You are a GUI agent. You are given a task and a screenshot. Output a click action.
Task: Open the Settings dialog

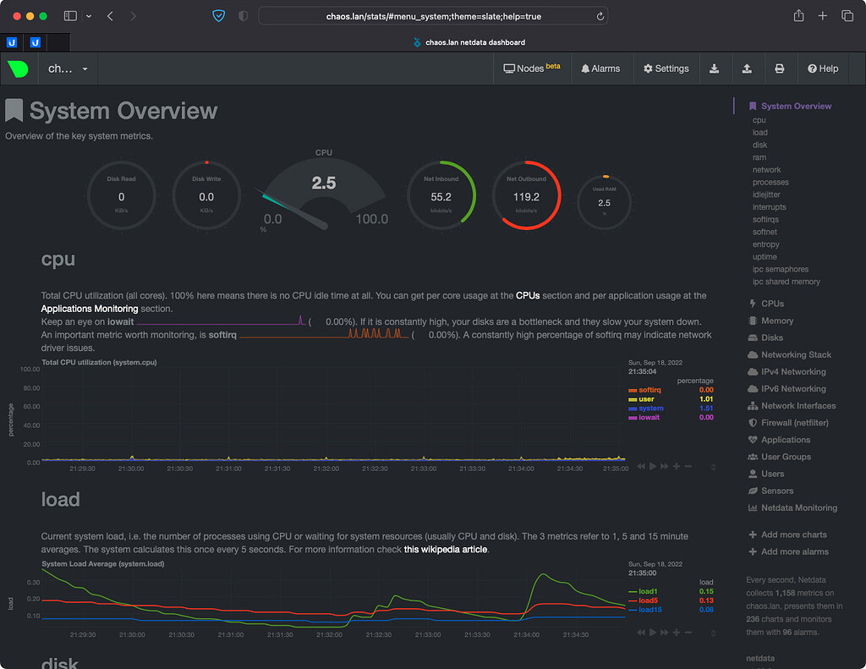(666, 69)
